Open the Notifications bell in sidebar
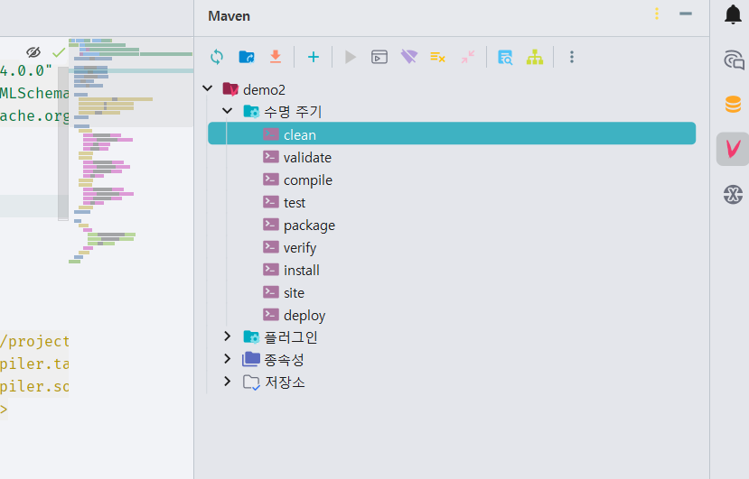 (733, 14)
